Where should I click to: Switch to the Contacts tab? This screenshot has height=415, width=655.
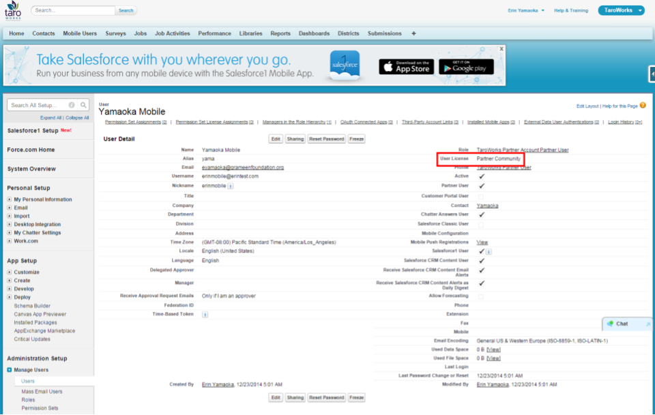pos(44,33)
